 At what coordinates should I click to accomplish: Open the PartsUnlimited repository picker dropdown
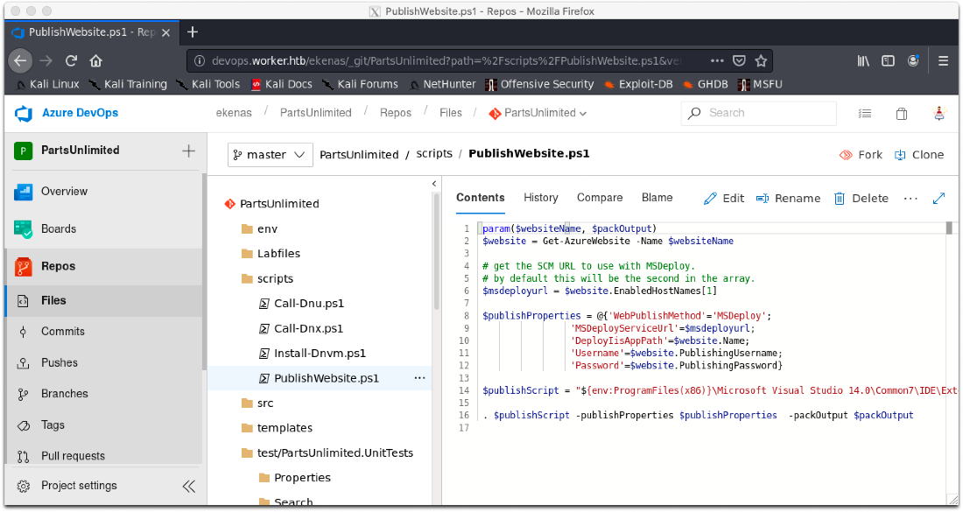click(538, 113)
